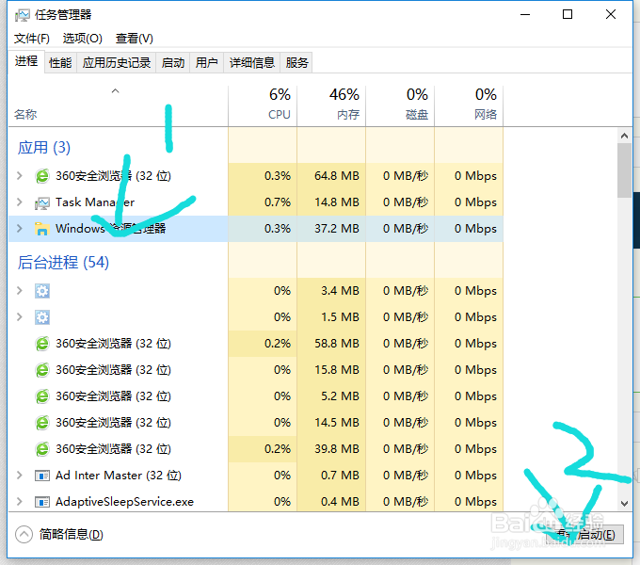Image resolution: width=640 pixels, height=565 pixels.
Task: Click the Windows Explorer folder icon
Action: click(42, 229)
